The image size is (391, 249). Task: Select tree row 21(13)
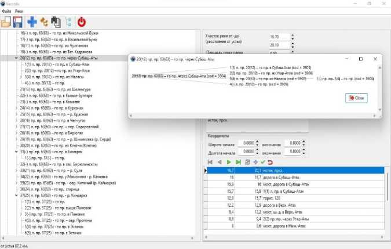pos(56,89)
